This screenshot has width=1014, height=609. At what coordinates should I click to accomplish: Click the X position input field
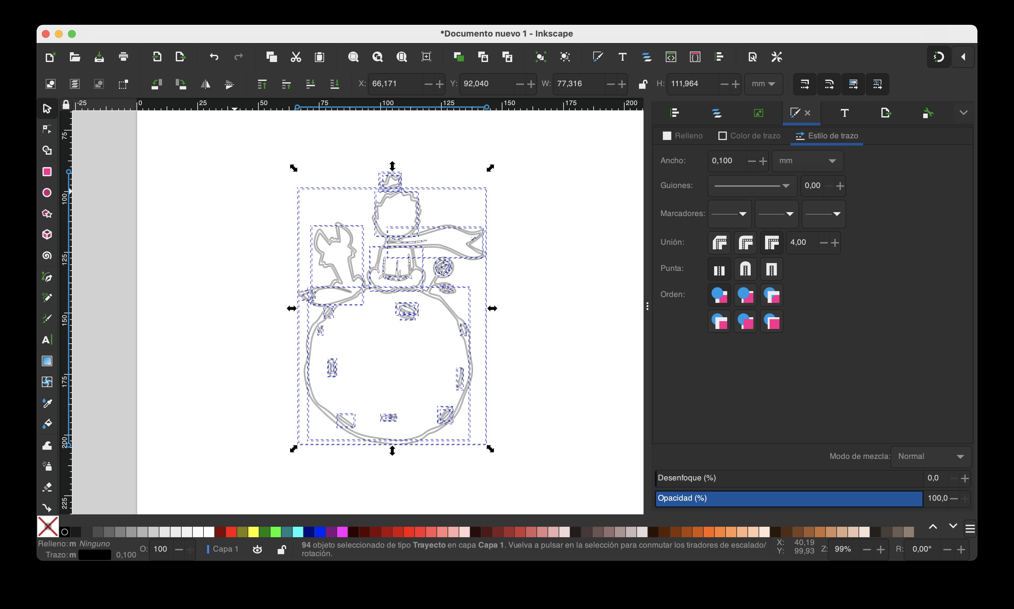click(x=395, y=84)
